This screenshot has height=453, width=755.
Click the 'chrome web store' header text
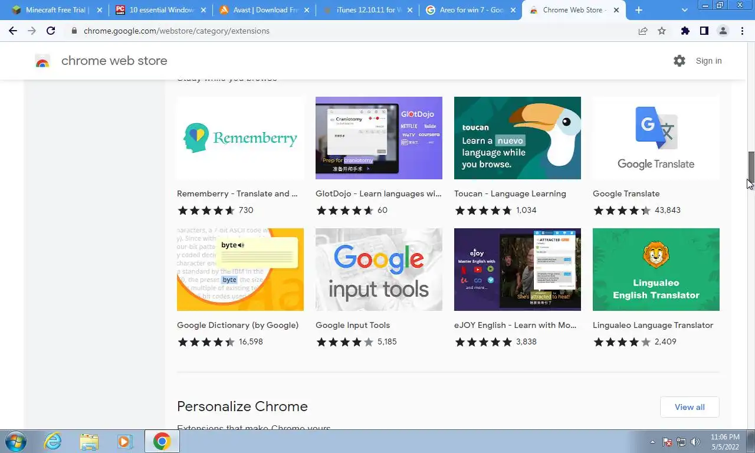coord(114,61)
